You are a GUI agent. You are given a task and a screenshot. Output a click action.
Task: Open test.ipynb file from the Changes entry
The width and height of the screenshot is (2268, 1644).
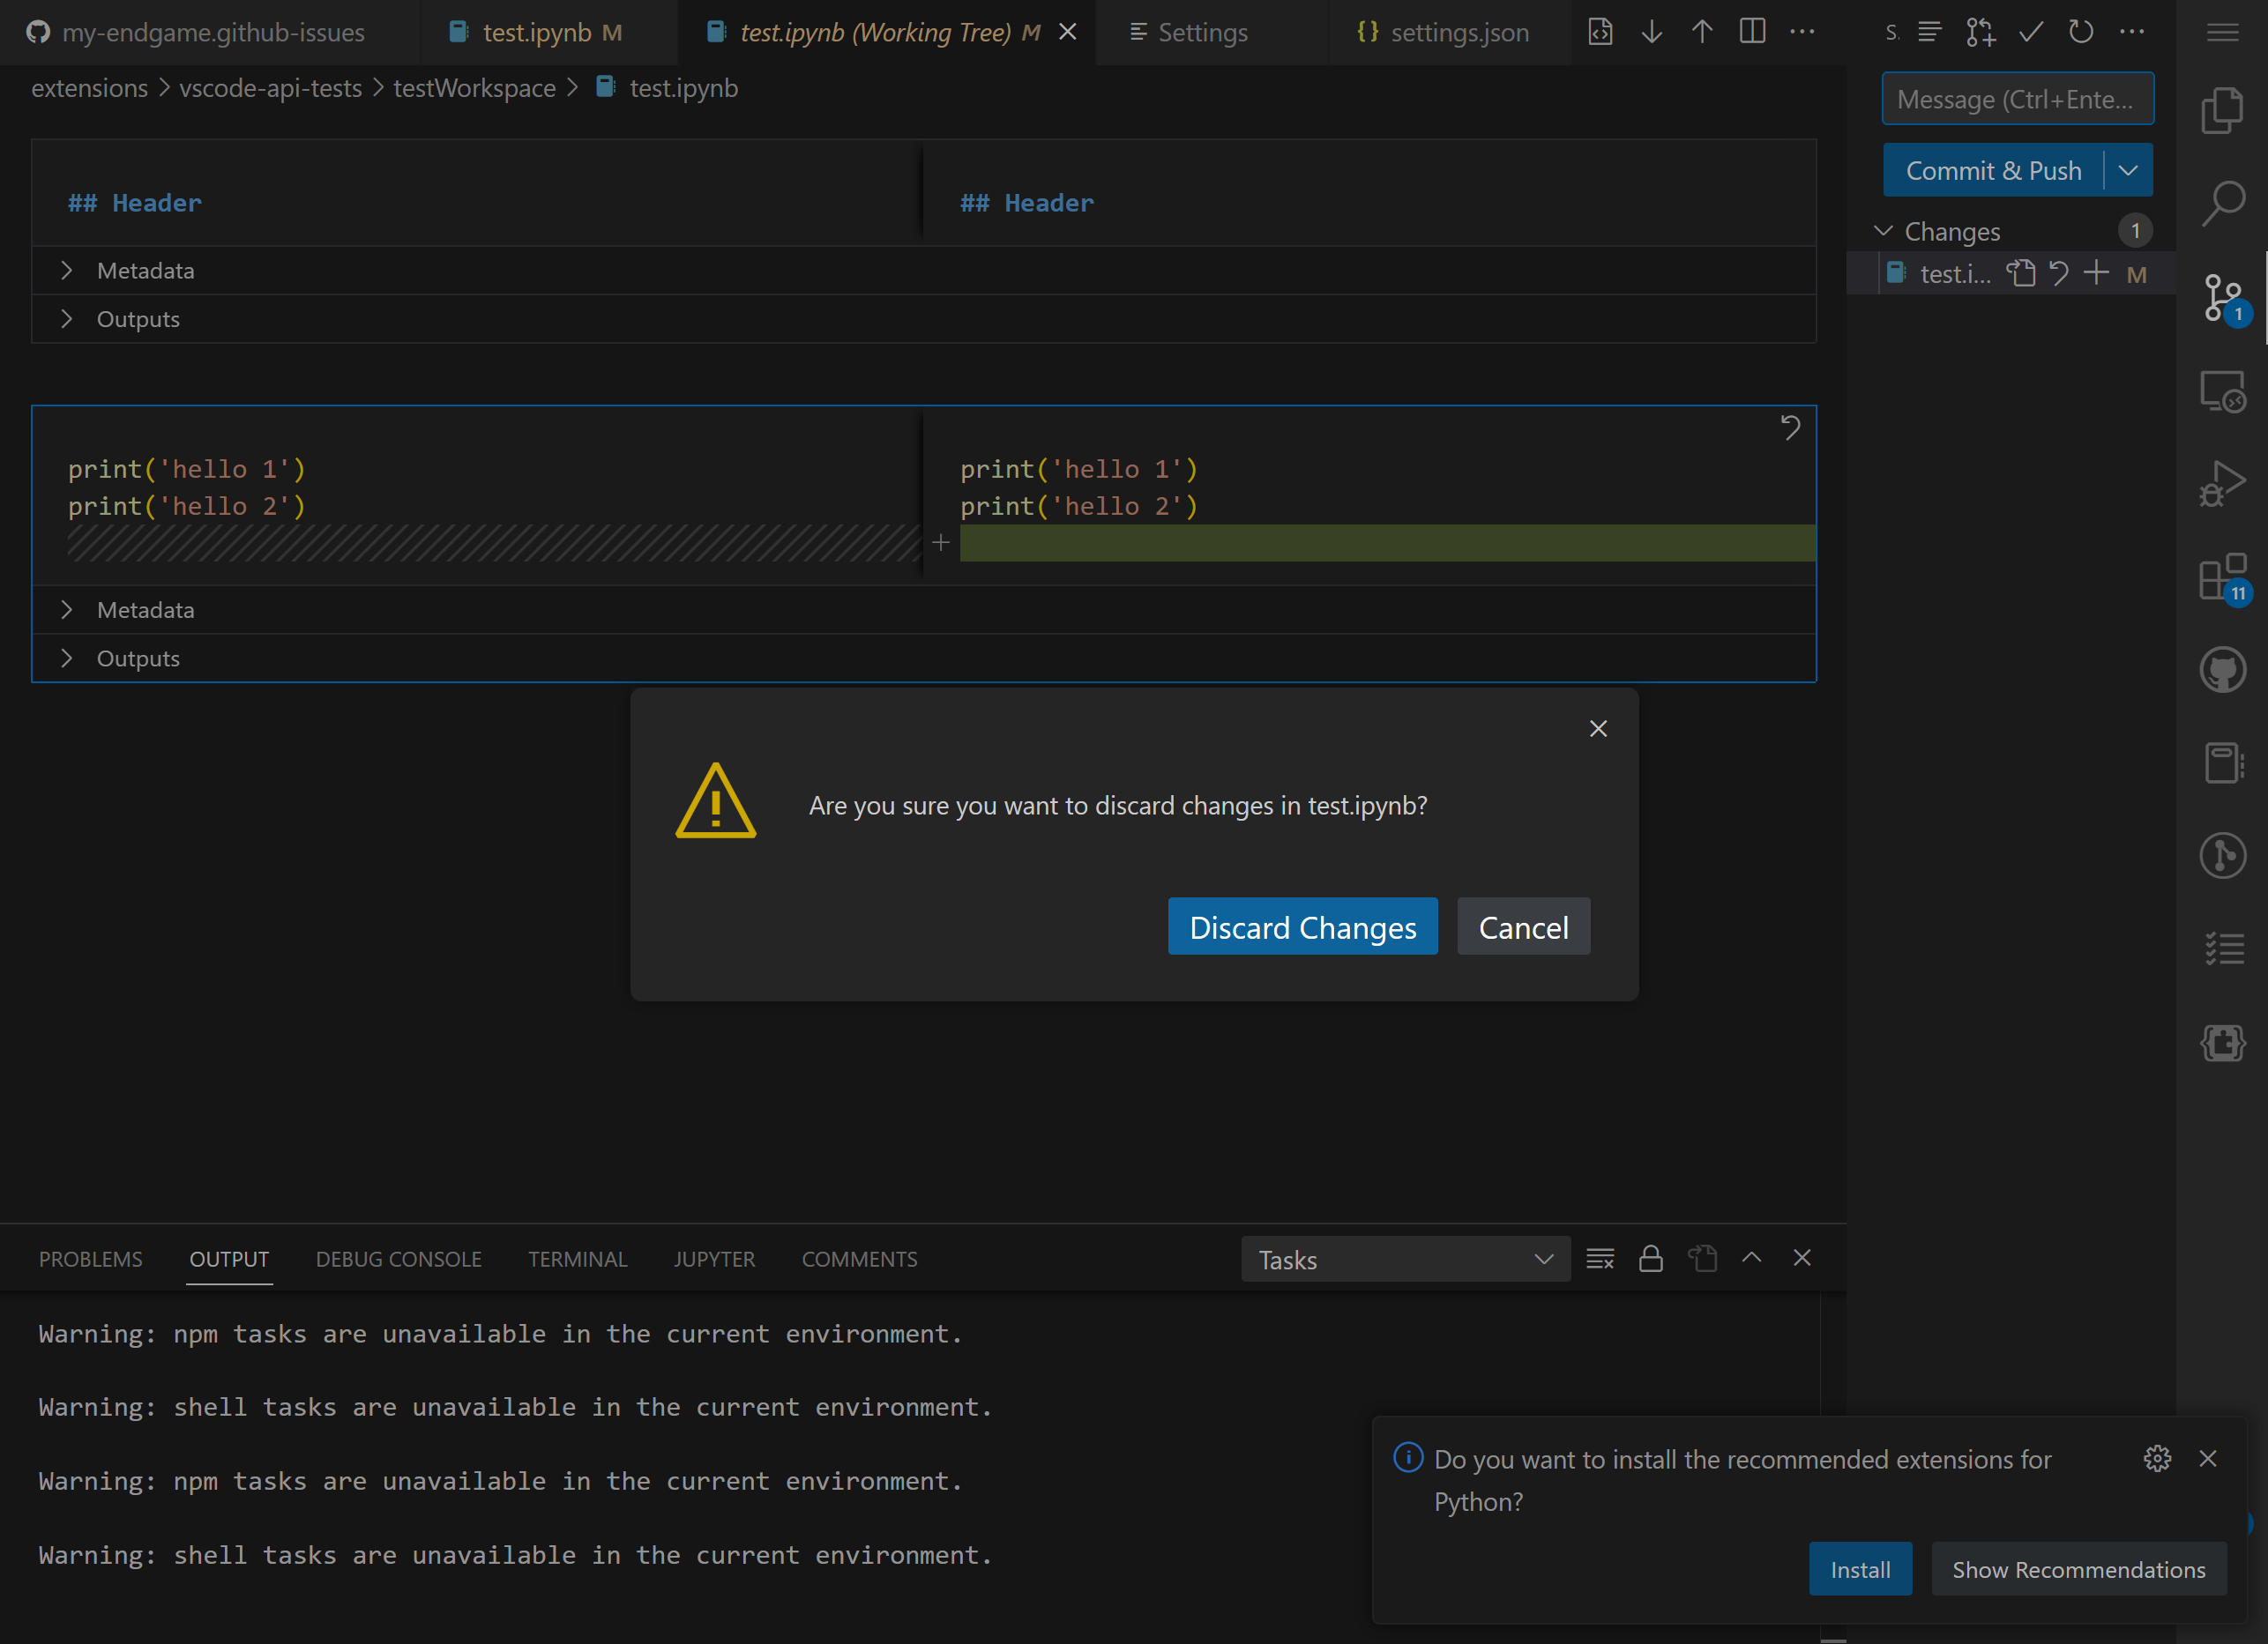pos(1951,273)
